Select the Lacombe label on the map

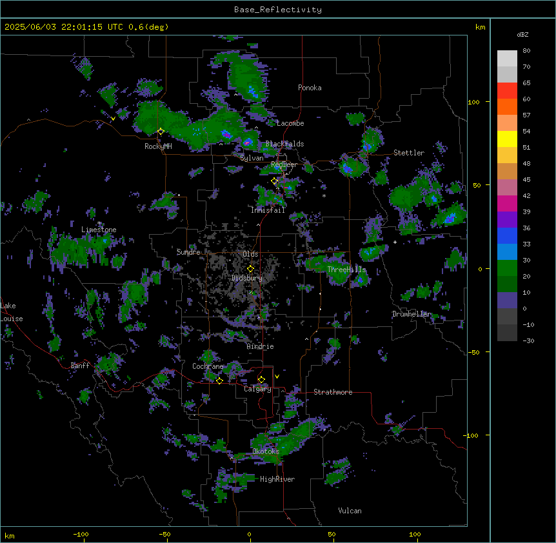pos(290,123)
